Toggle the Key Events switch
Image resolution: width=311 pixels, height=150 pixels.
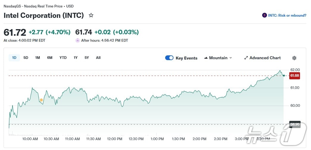point(169,58)
